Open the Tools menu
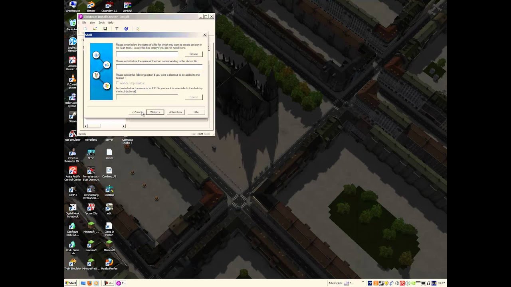The width and height of the screenshot is (511, 287). 101,23
